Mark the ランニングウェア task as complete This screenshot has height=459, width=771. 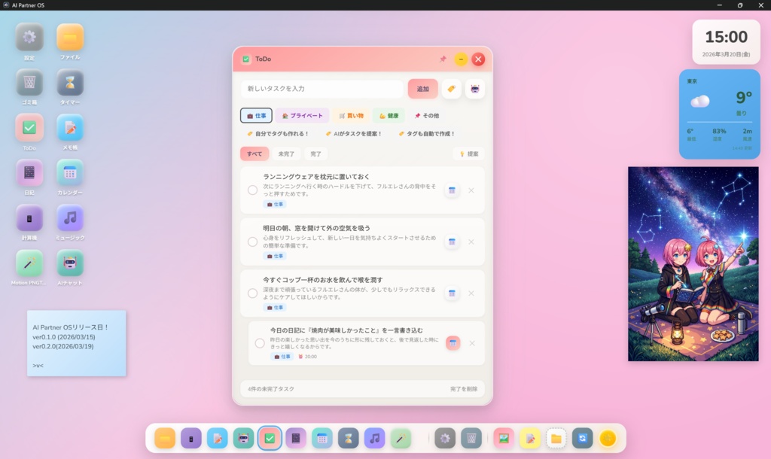coord(253,190)
